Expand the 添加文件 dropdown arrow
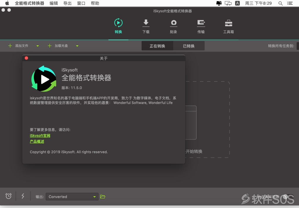Screen dimensions: 299x208 [x=38, y=46]
